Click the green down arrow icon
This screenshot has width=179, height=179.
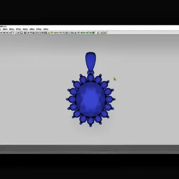click(x=78, y=33)
